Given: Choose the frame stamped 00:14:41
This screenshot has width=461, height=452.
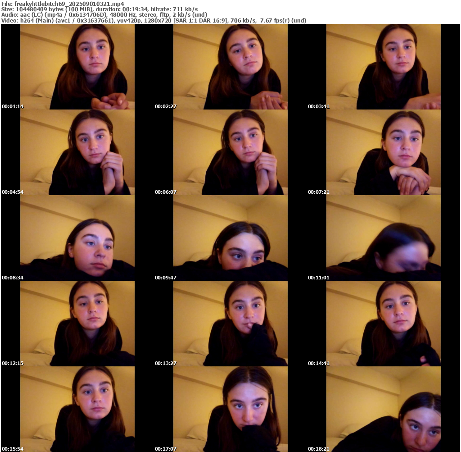Looking at the screenshot, I should (384, 324).
